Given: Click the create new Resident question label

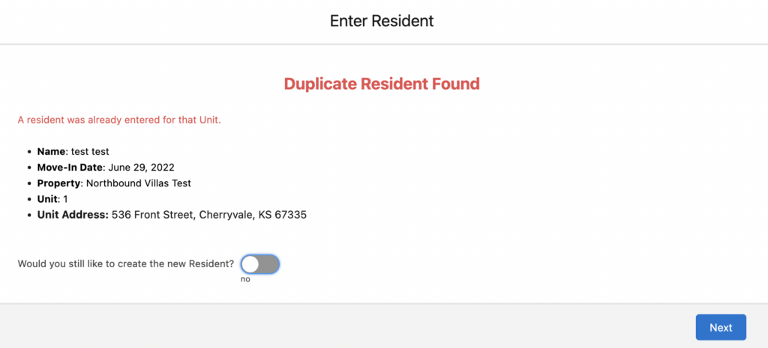Looking at the screenshot, I should click(126, 264).
